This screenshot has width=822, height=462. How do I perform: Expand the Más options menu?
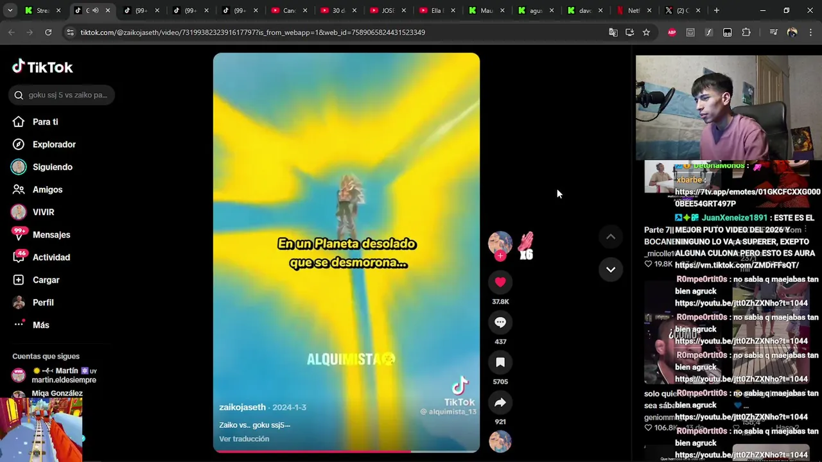coord(40,325)
